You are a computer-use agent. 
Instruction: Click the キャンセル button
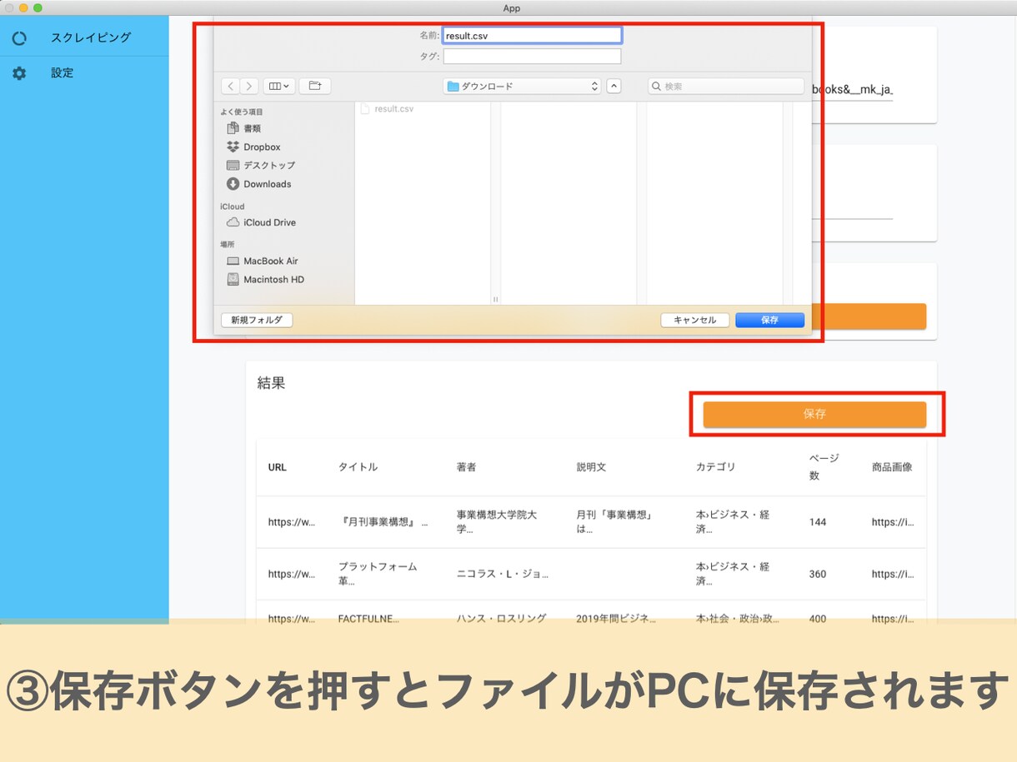pyautogui.click(x=695, y=320)
